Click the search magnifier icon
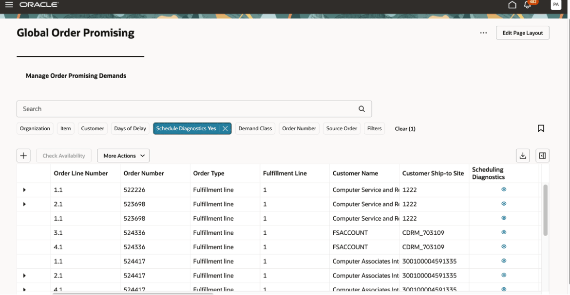Viewport: 570px width, 295px height. 361,109
